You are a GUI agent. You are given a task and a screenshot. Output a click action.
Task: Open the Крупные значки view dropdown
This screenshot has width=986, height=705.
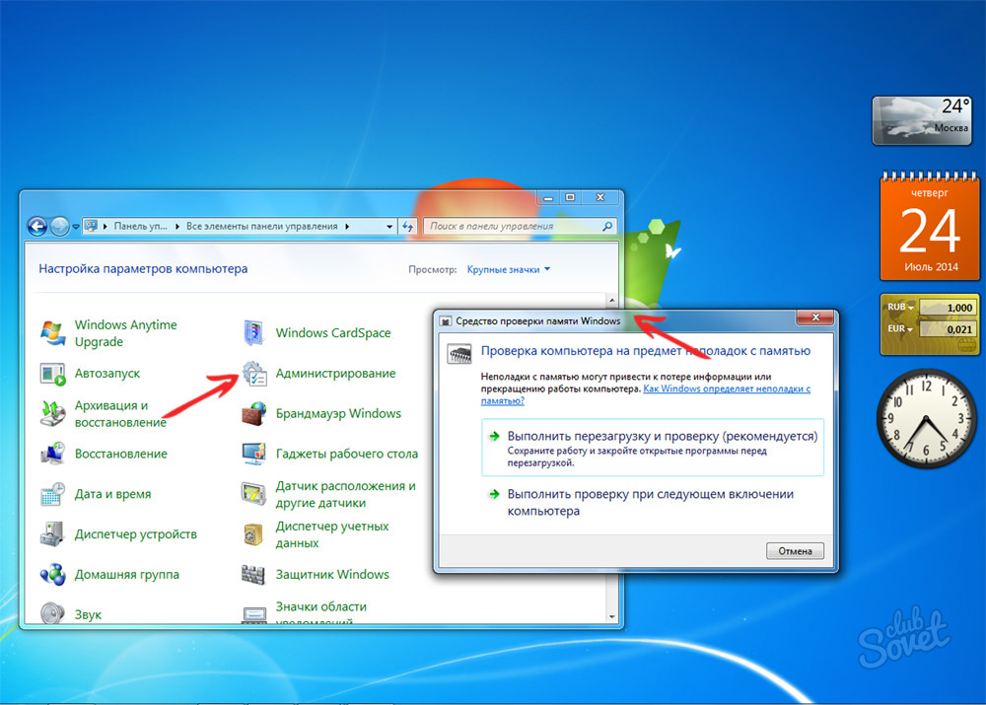click(x=508, y=269)
